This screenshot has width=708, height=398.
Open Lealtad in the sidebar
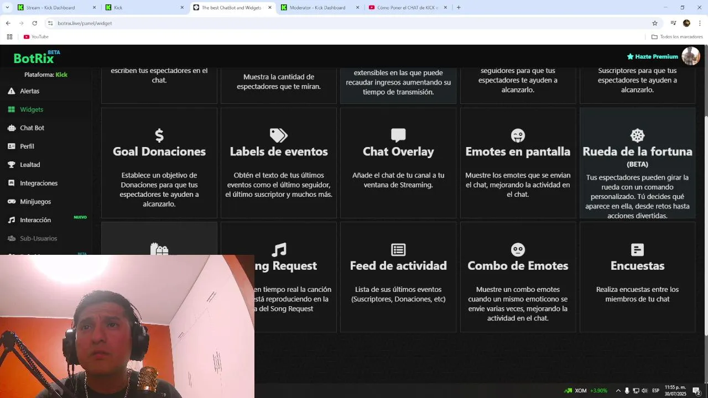[x=30, y=165]
